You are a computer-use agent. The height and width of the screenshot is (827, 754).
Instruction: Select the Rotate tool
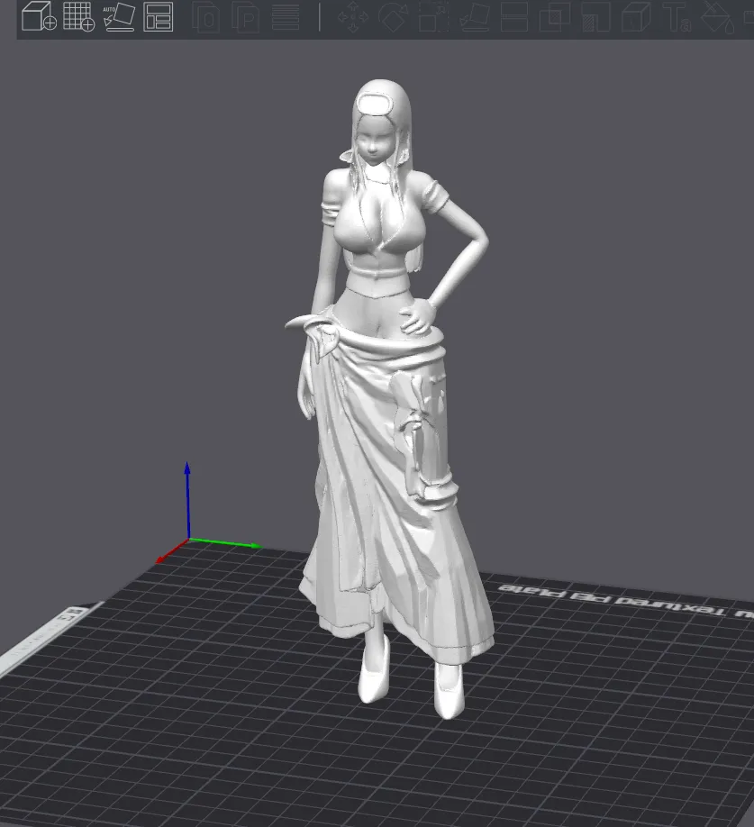click(391, 18)
